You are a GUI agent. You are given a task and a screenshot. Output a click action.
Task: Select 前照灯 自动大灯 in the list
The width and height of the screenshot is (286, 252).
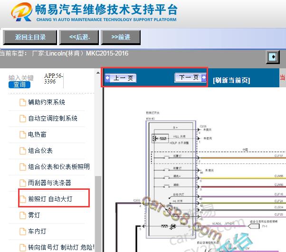(50, 199)
